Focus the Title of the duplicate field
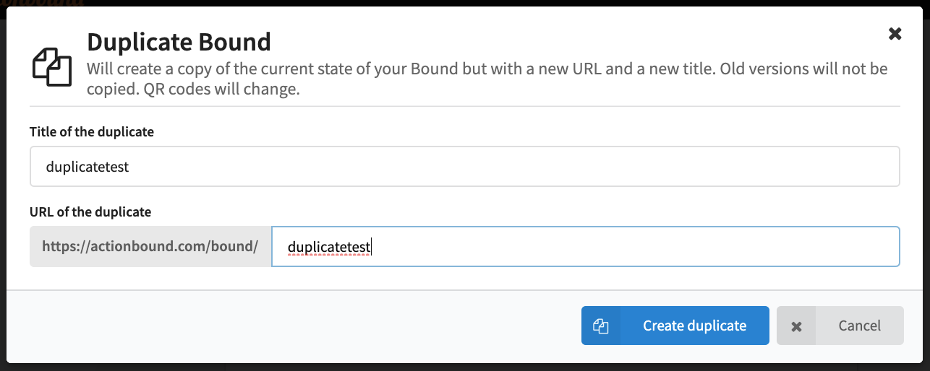Screen dimensions: 930x371 [464, 167]
